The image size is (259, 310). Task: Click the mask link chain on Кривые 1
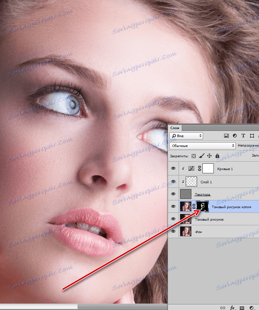[x=200, y=168]
